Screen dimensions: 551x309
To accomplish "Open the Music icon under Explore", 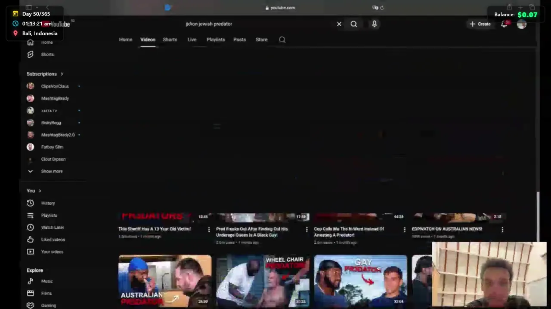I will click(x=30, y=281).
